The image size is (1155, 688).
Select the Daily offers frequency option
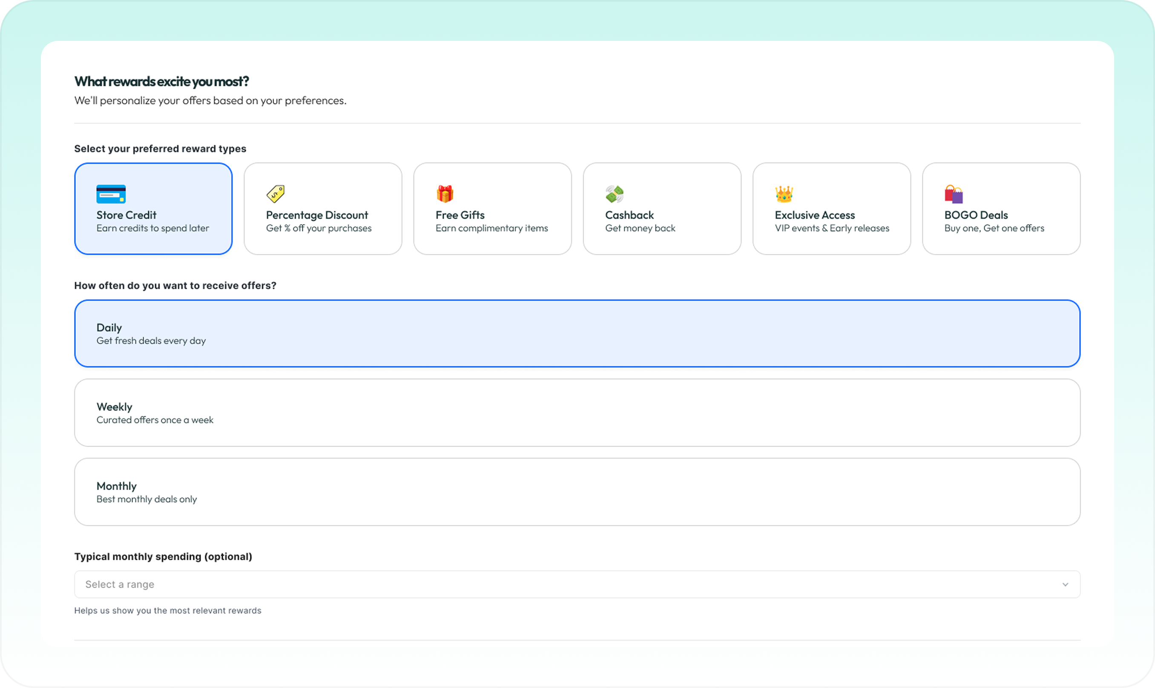click(577, 333)
